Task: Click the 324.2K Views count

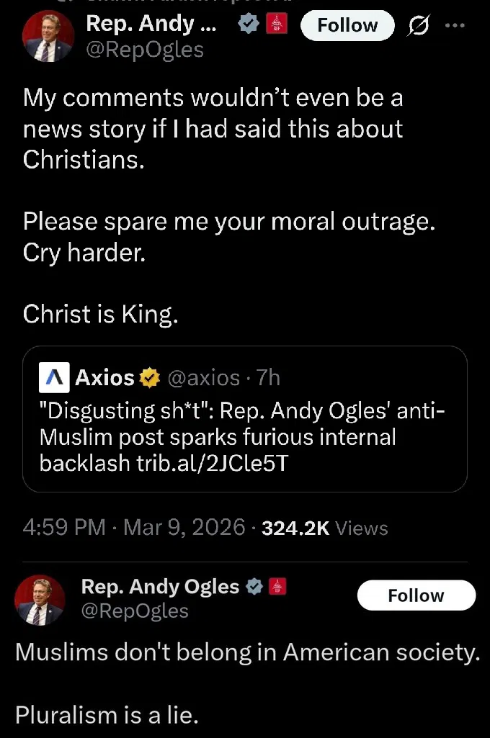Action: tap(324, 528)
